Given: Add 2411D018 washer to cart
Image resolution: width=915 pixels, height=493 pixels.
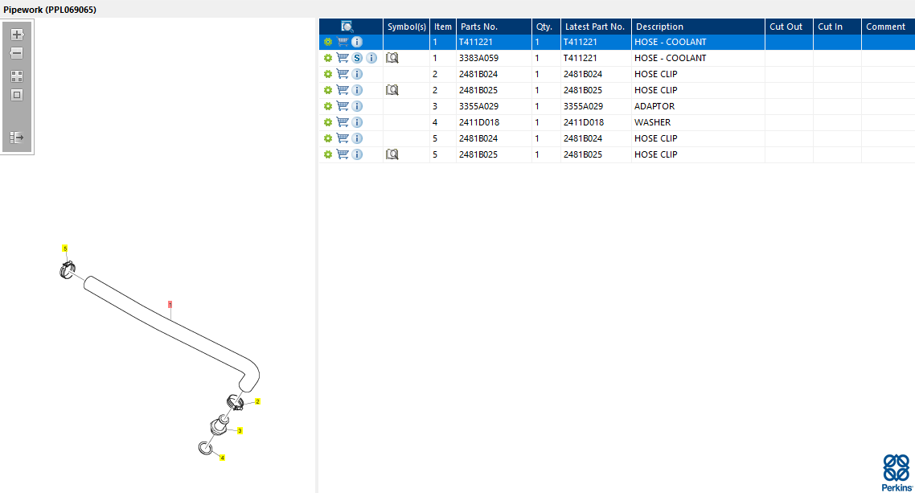Looking at the screenshot, I should 343,122.
